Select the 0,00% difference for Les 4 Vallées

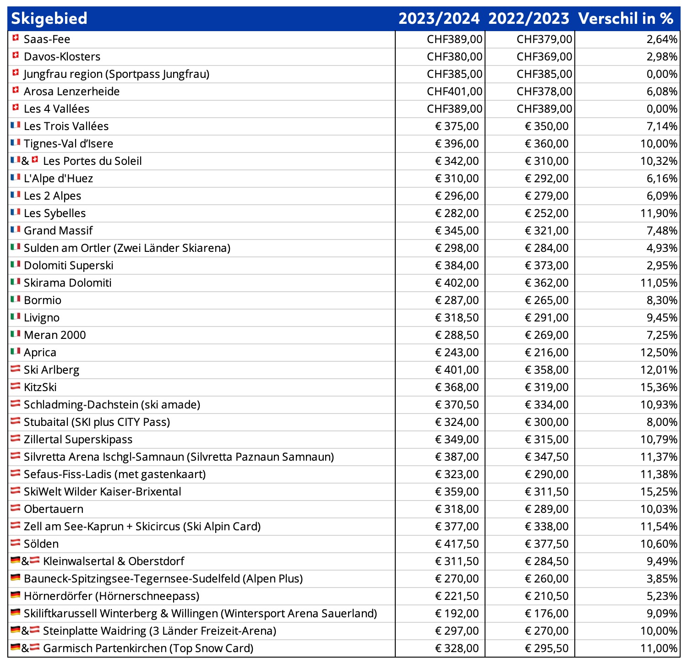(x=662, y=109)
